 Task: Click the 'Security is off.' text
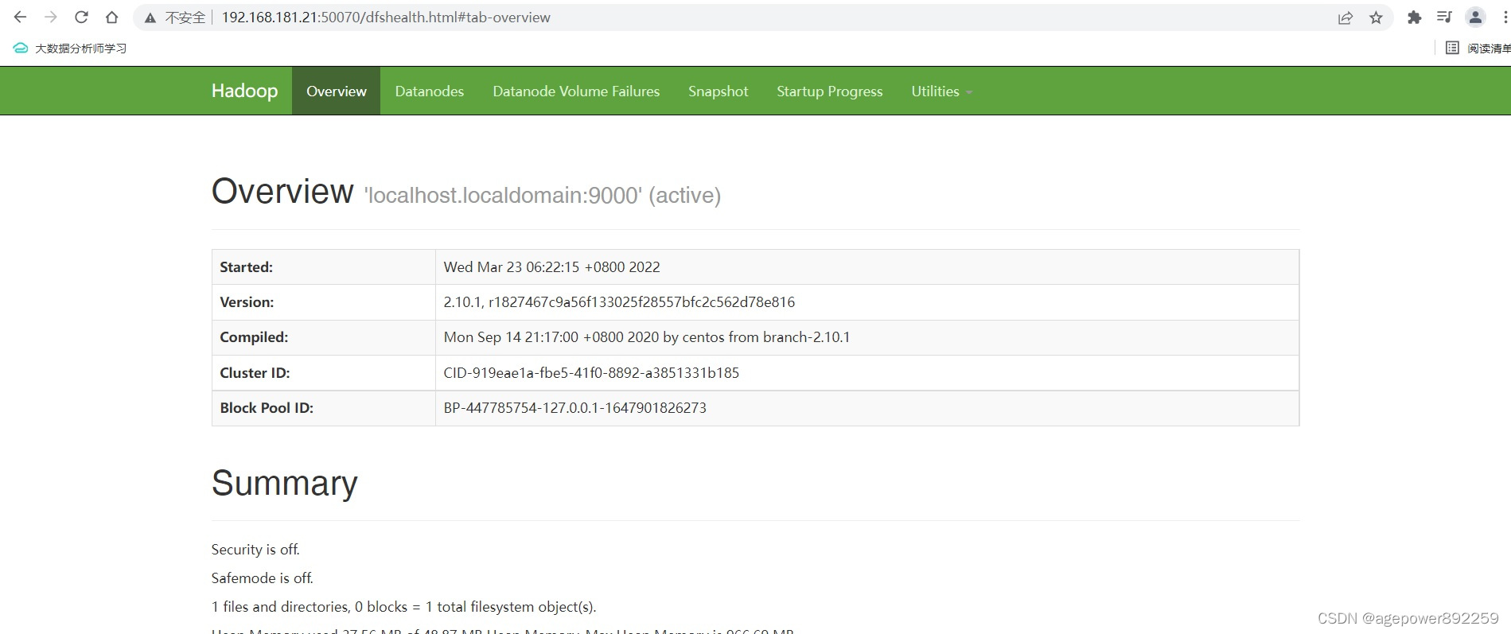pyautogui.click(x=255, y=550)
